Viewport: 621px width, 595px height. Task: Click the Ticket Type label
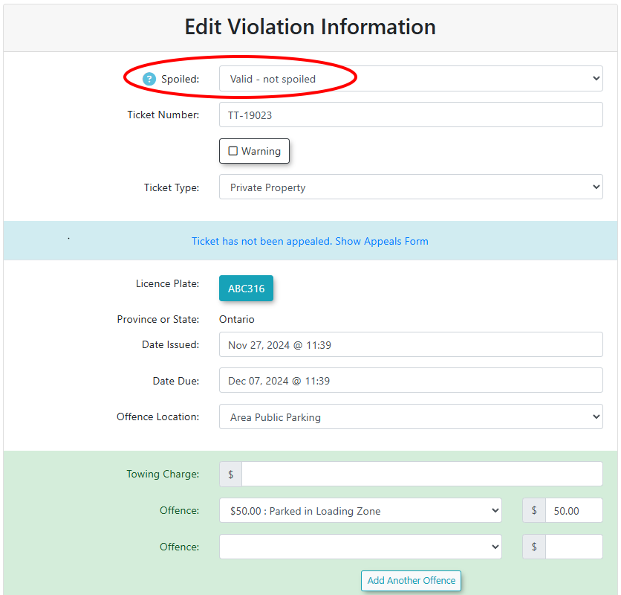point(172,187)
